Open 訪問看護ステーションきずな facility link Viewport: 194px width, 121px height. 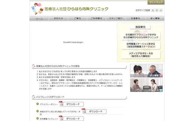pyautogui.click(x=141, y=45)
